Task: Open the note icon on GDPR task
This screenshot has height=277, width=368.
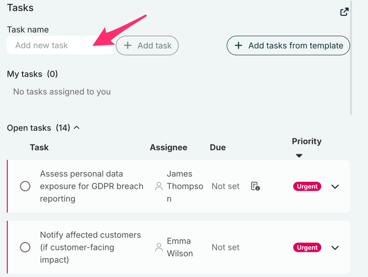Action: click(255, 186)
